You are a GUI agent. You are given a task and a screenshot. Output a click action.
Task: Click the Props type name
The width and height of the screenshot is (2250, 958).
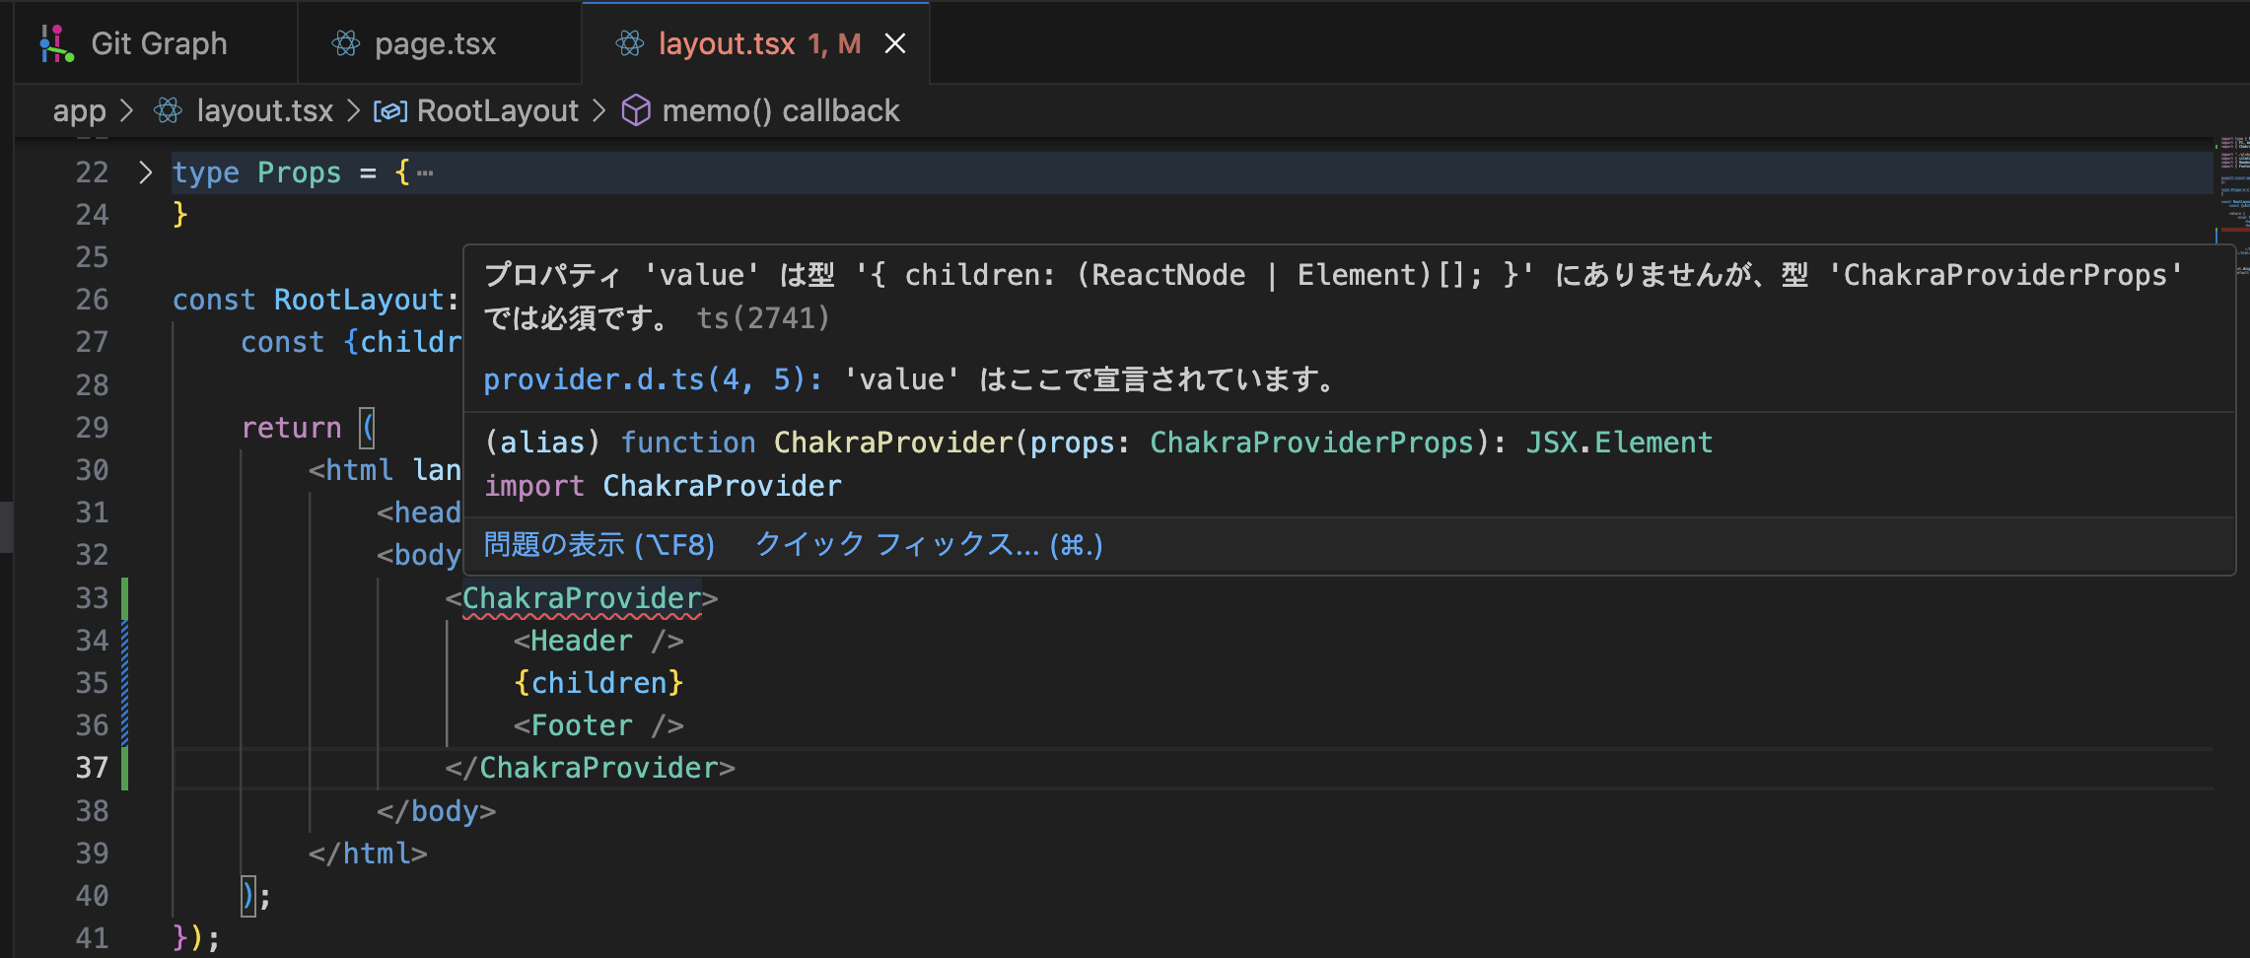[299, 172]
